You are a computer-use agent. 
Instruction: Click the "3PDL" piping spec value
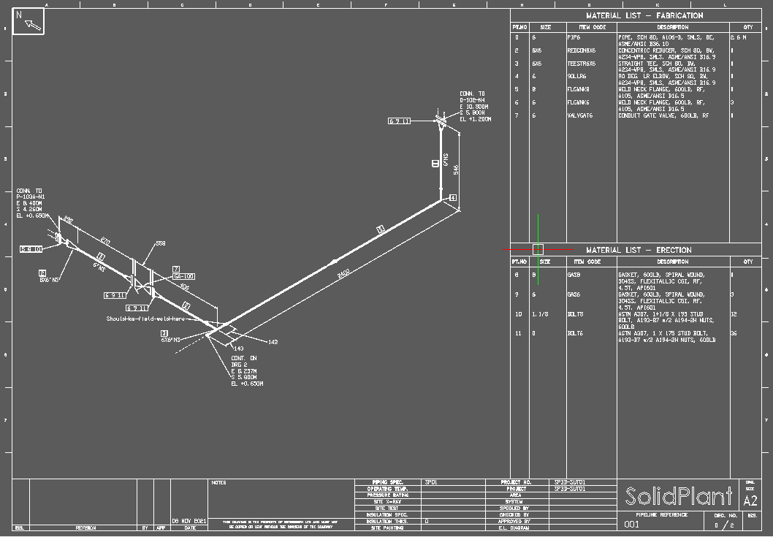[431, 482]
